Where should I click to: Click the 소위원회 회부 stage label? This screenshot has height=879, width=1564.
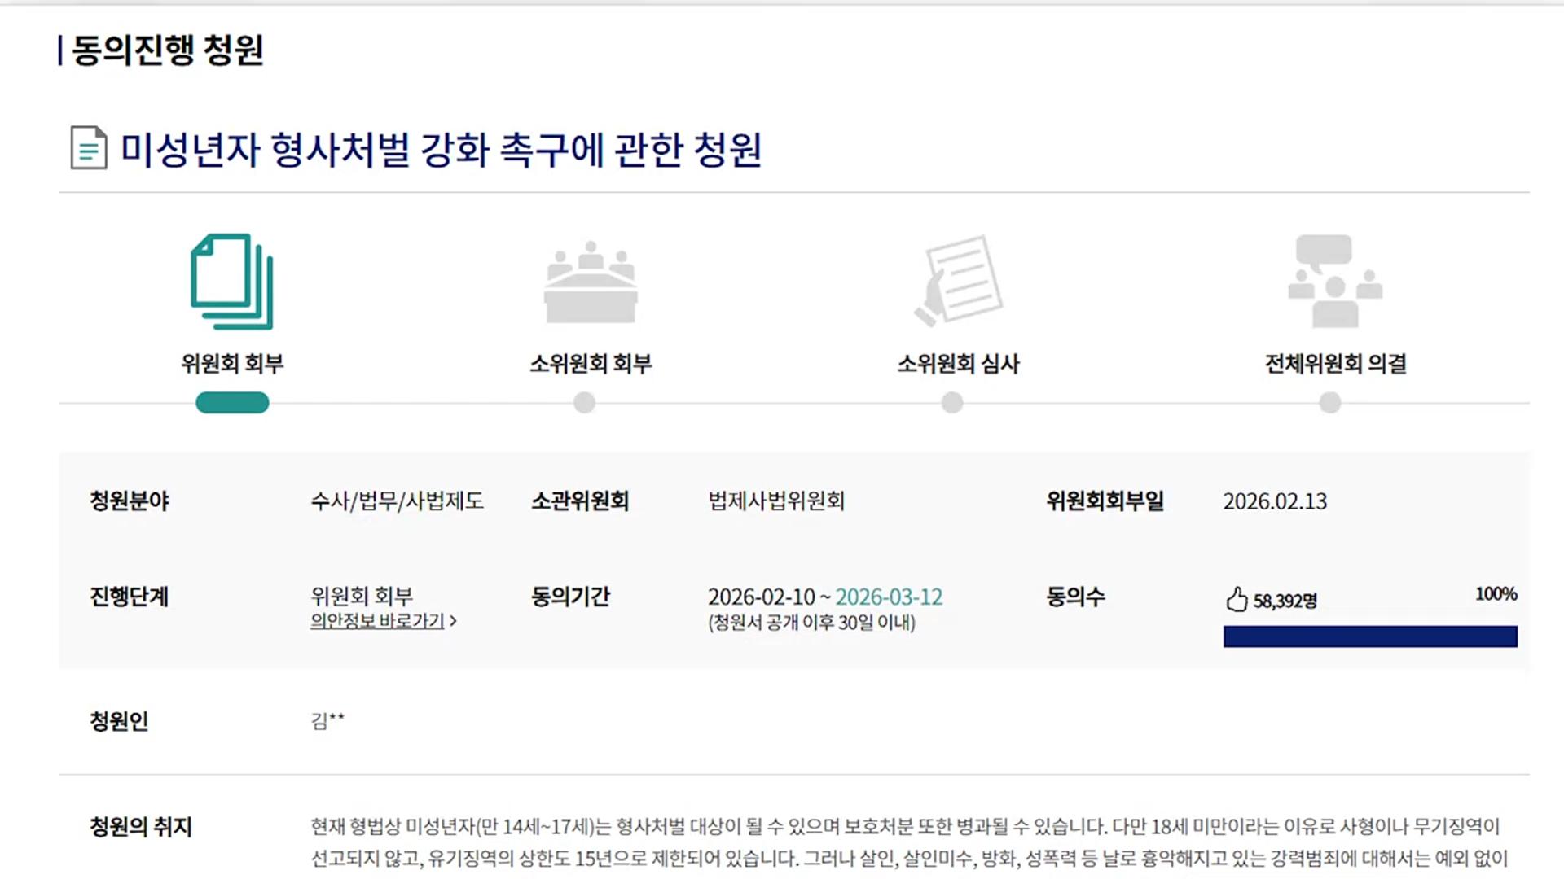click(591, 363)
